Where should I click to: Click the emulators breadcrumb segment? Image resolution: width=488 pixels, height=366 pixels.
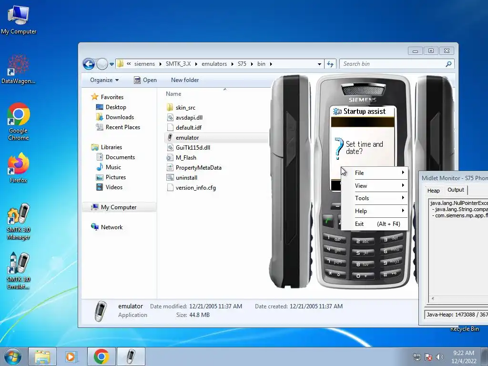coord(214,64)
